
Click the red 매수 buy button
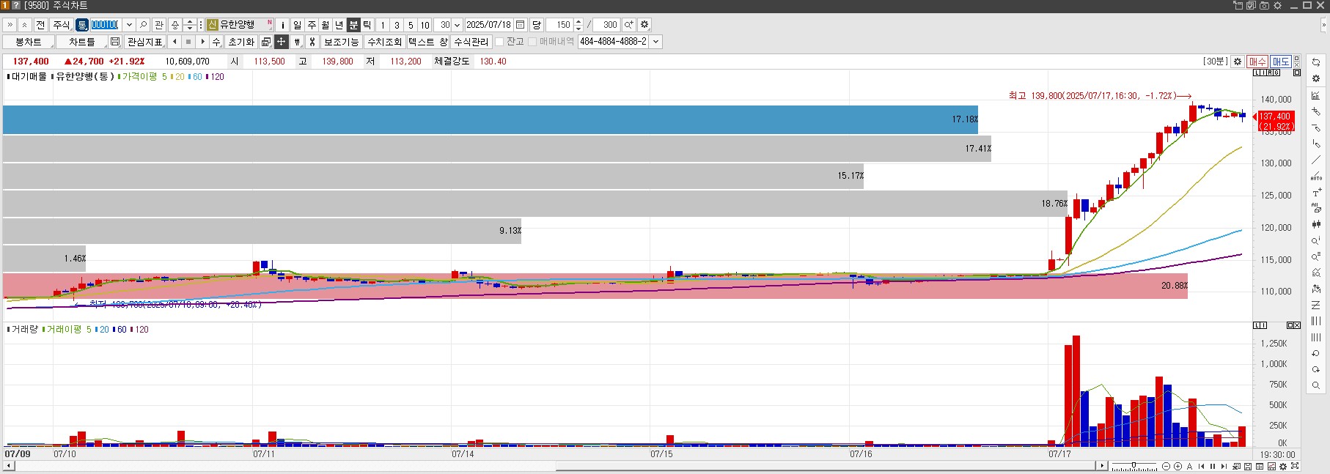[1257, 62]
